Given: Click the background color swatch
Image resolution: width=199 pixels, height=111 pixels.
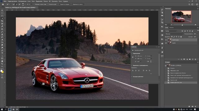Looking at the screenshot, I should tap(2, 72).
